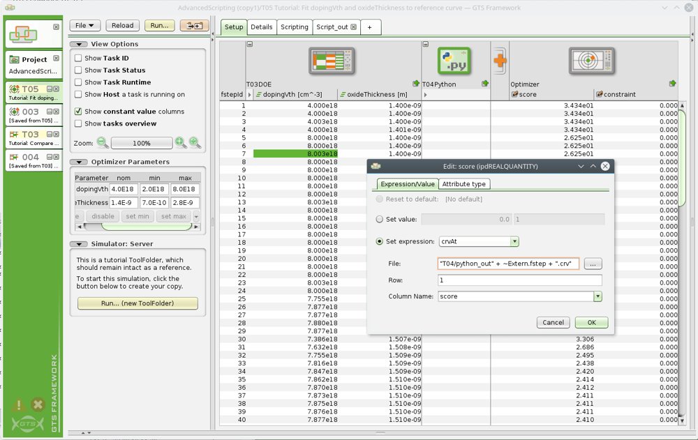Select the Project AdvancedScripting sidebar item
The image size is (698, 440).
[34, 65]
